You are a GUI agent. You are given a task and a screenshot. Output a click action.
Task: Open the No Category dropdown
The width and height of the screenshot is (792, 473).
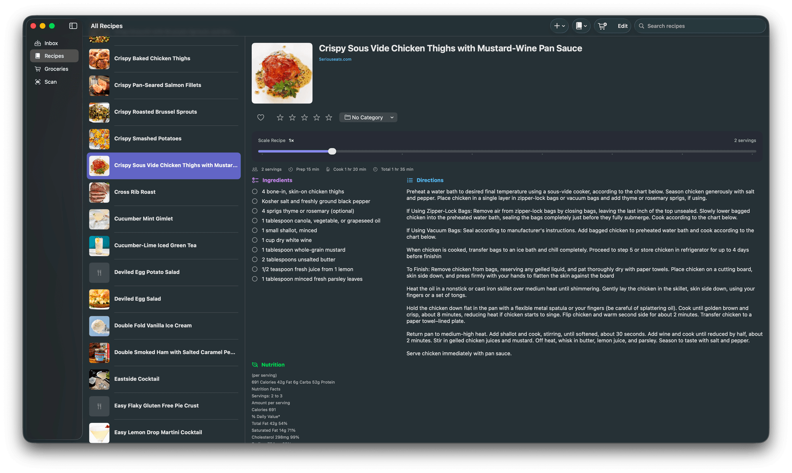click(368, 117)
